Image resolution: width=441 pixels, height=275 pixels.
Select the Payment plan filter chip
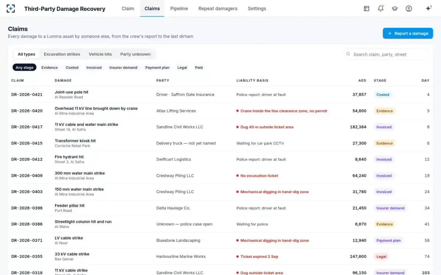tap(157, 67)
